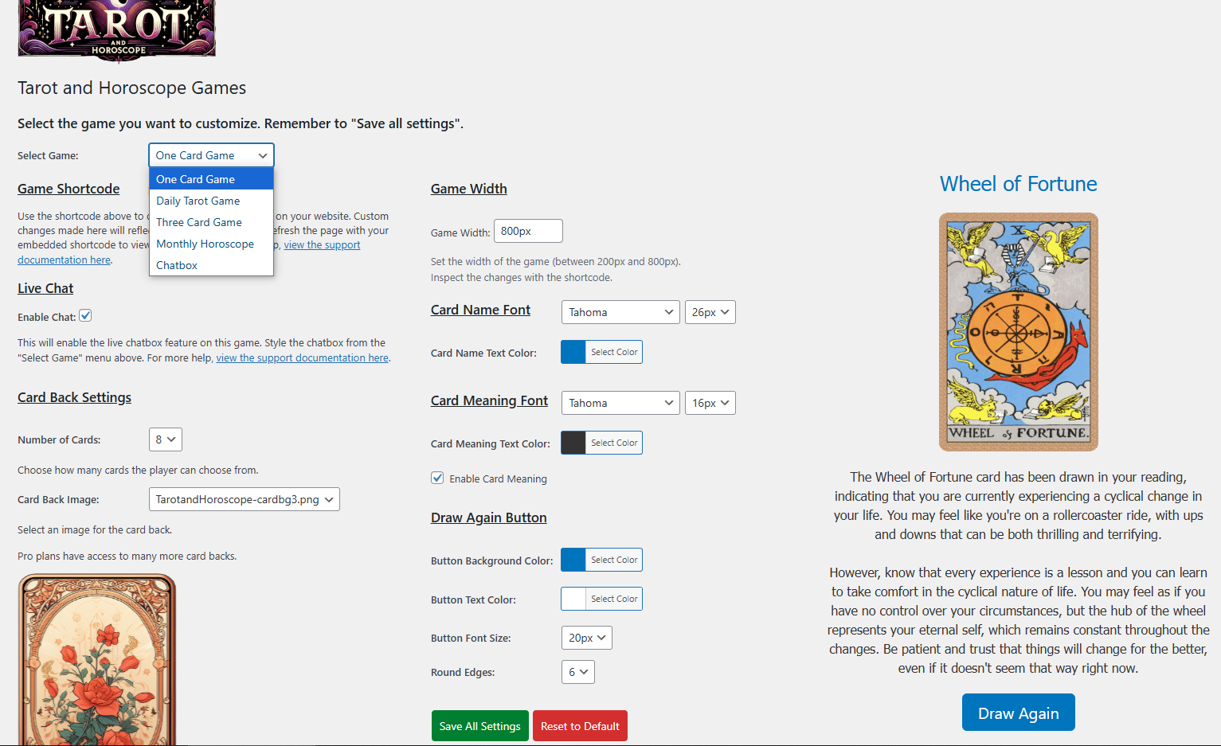Click the Draw Again button
This screenshot has width=1221, height=746.
point(1019,713)
